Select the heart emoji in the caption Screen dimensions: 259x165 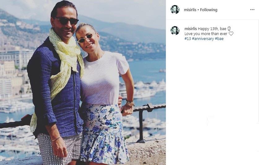pos(231,33)
